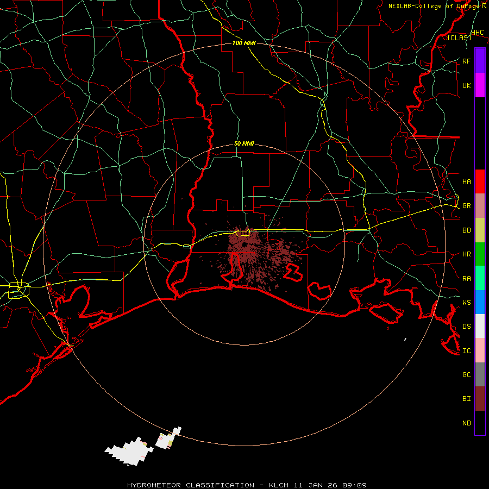Screen dimensions: 489x489
Task: Click the 'BI' legend label
Action: pos(466,399)
